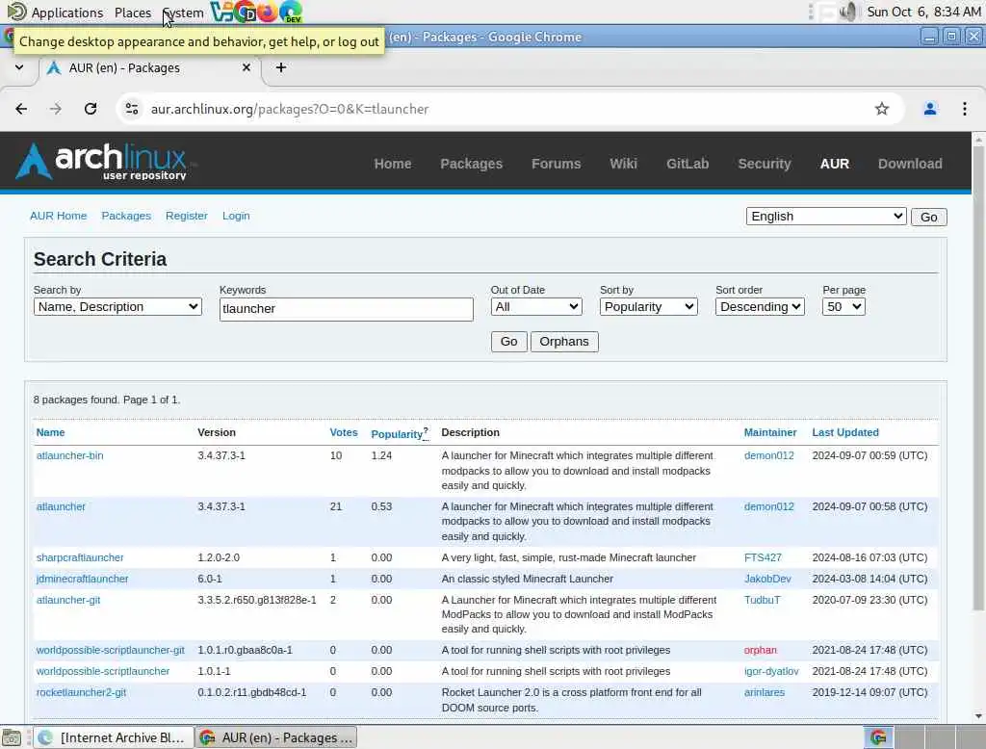Click the show desktop icon in bottom panel
Image resolution: width=986 pixels, height=749 pixels.
[x=12, y=737]
